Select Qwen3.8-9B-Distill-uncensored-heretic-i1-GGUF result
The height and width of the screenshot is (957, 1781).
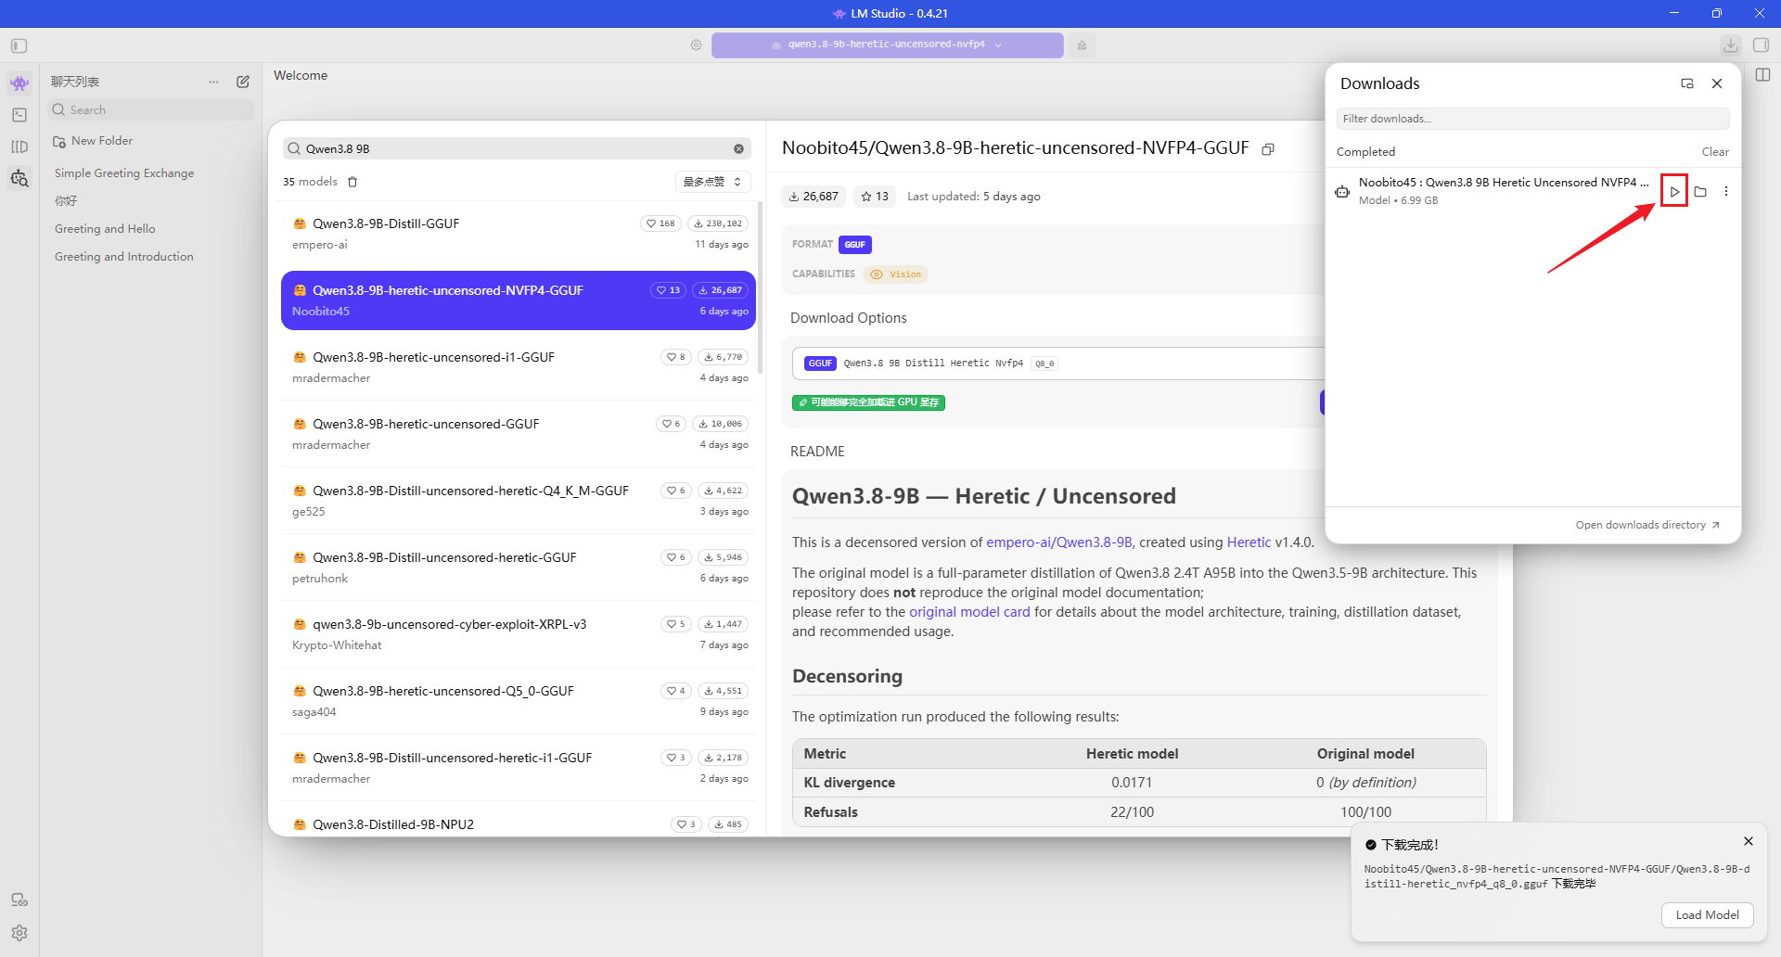point(519,768)
